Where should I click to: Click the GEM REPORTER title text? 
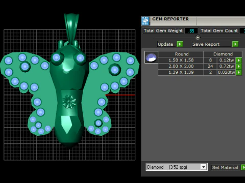point(170,19)
